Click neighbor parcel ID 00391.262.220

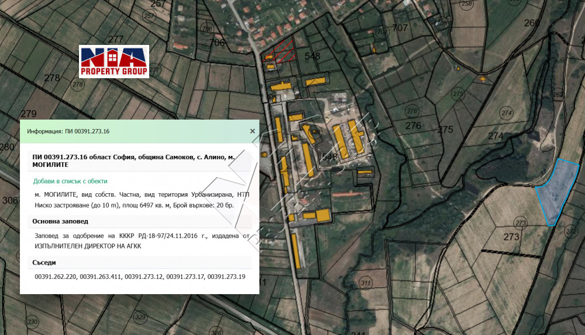[56, 277]
